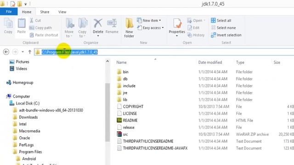
Task: Click the Delete X icon
Action: [x=98, y=23]
